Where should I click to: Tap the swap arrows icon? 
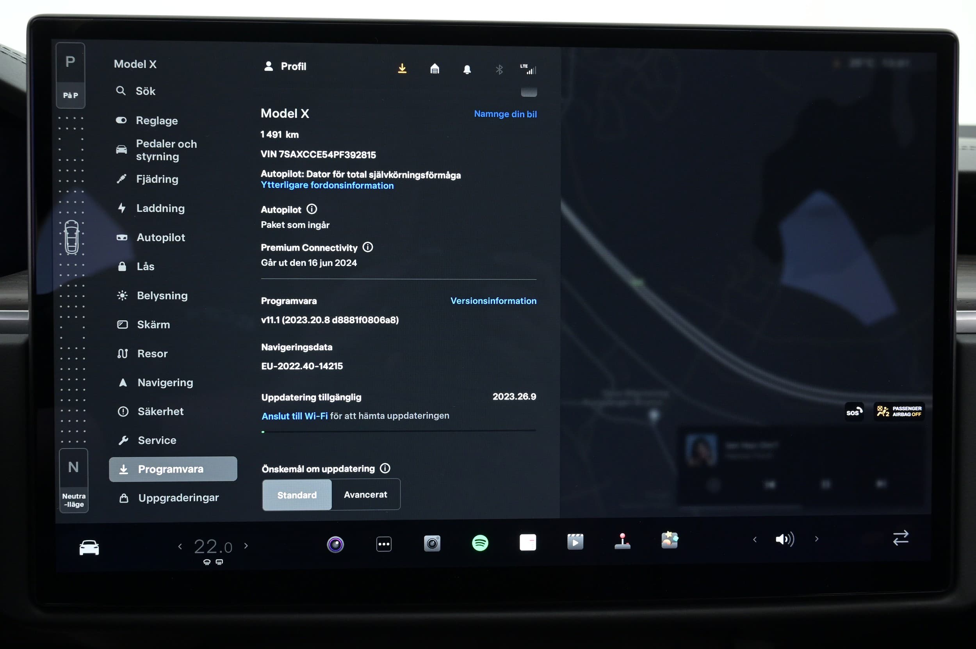coord(901,538)
